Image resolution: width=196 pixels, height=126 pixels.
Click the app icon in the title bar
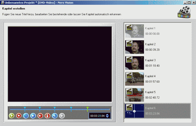(3, 2)
